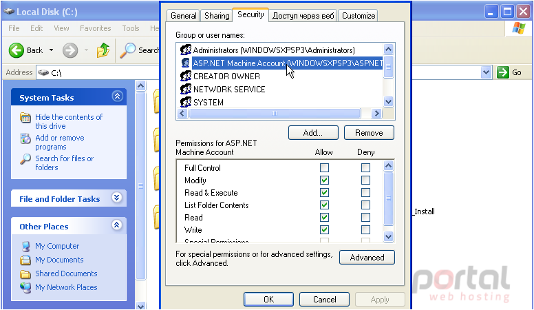Uncheck Allow Modify permission

[324, 180]
